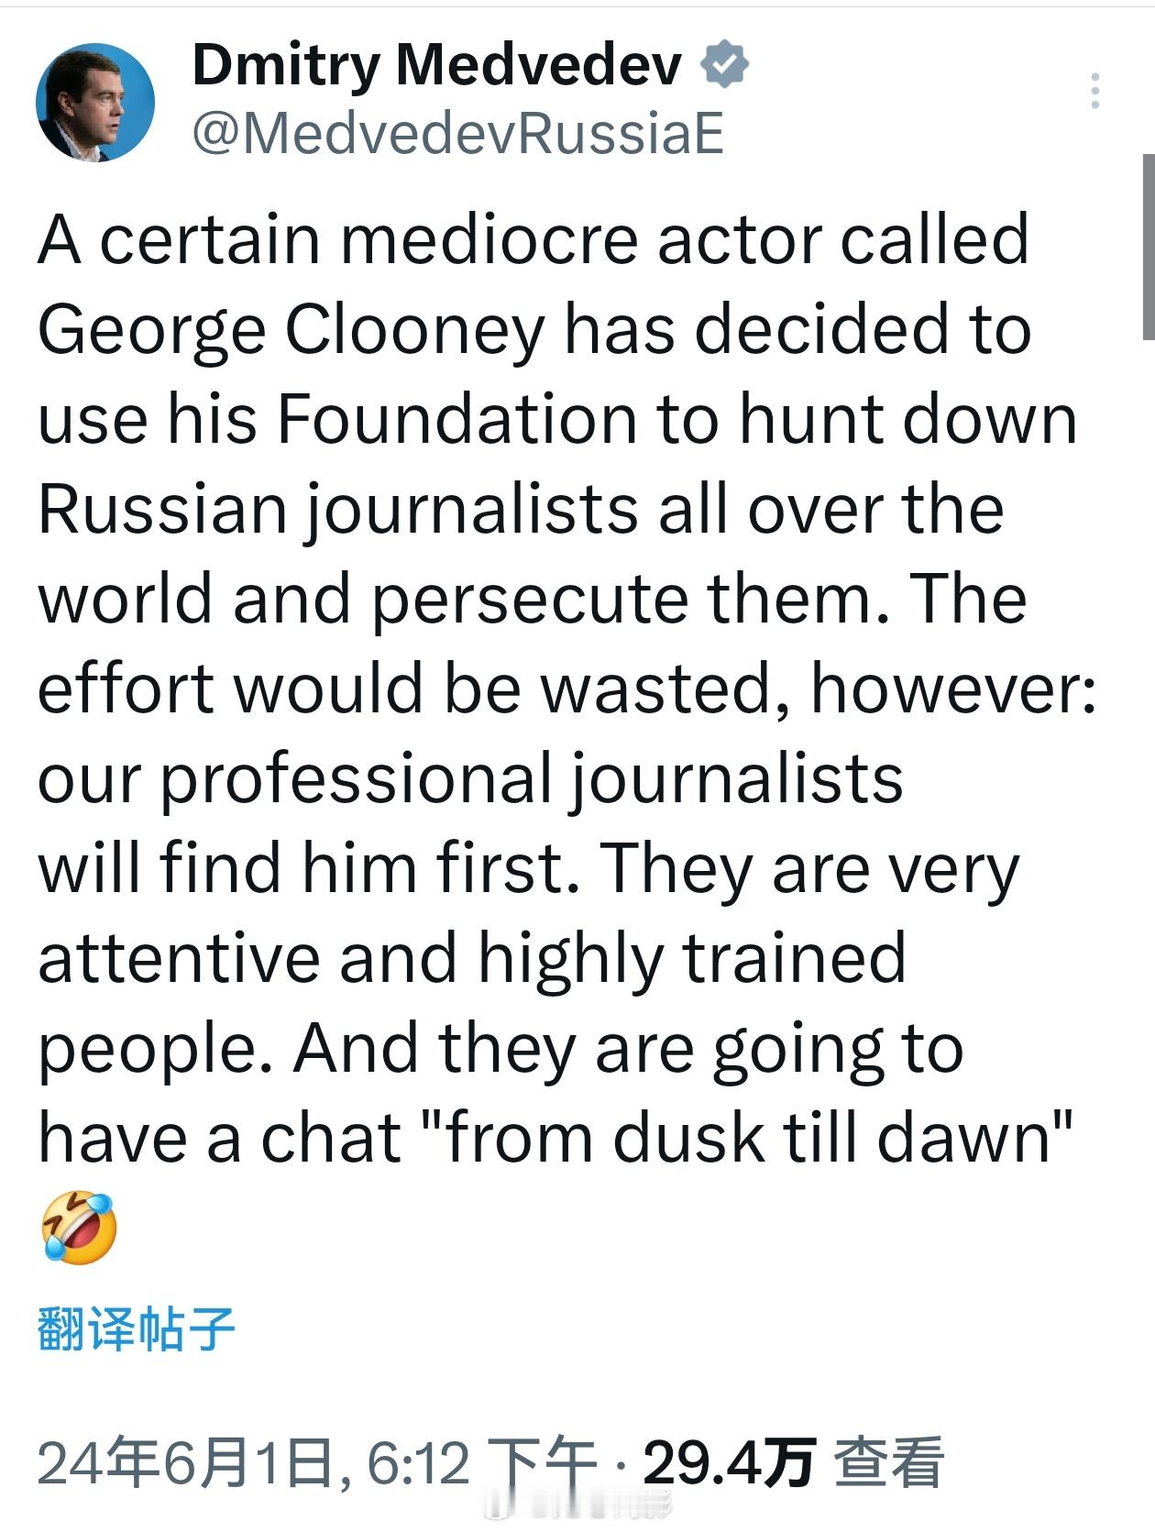Click the name George Clooney in the post
This screenshot has width=1155, height=1532.
[x=292, y=329]
